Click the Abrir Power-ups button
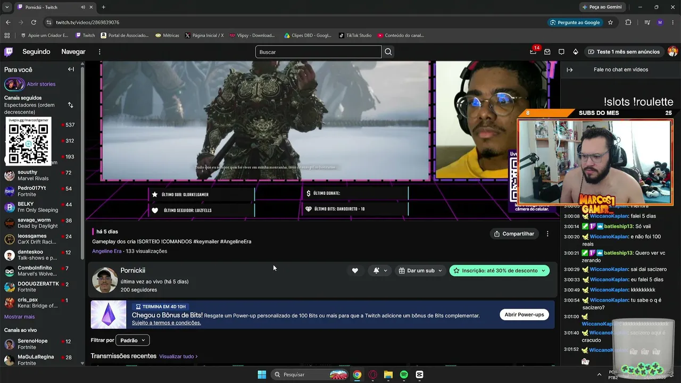Viewport: 681px width, 383px height. click(524, 314)
